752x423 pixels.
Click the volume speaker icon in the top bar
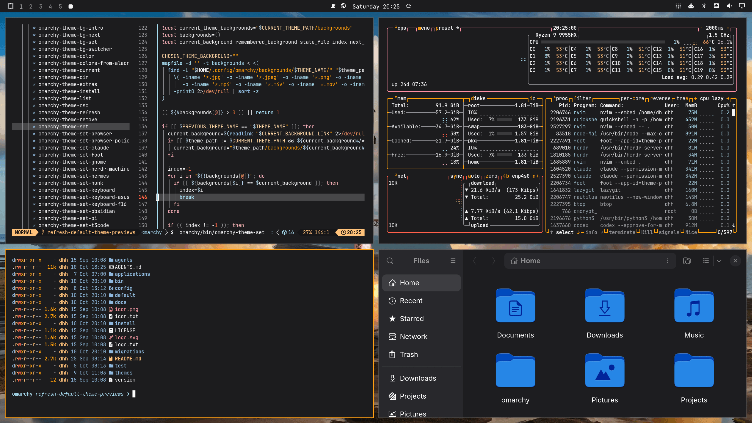[729, 6]
